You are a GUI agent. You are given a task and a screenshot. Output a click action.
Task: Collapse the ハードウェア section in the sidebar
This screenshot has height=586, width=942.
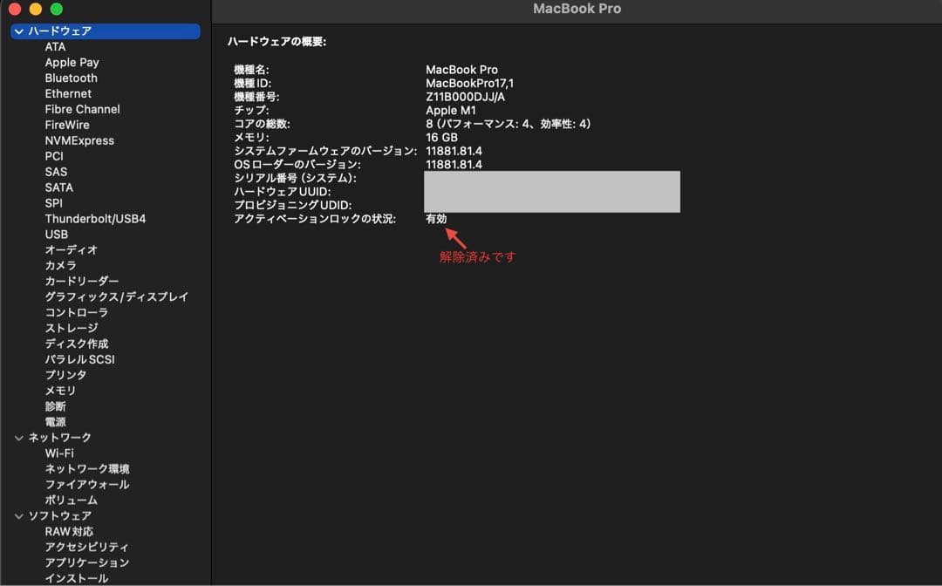[x=18, y=31]
